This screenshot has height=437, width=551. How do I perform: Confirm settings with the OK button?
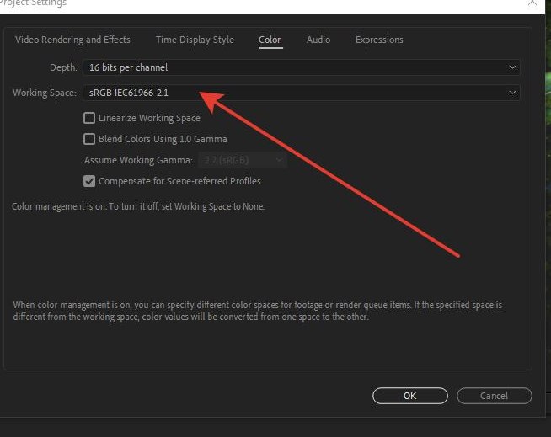click(x=410, y=396)
